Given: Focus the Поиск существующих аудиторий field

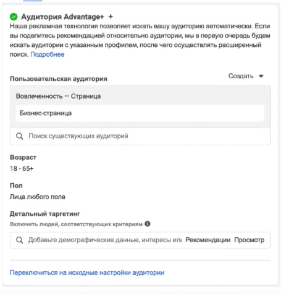Looking at the screenshot, I should 140,136.
